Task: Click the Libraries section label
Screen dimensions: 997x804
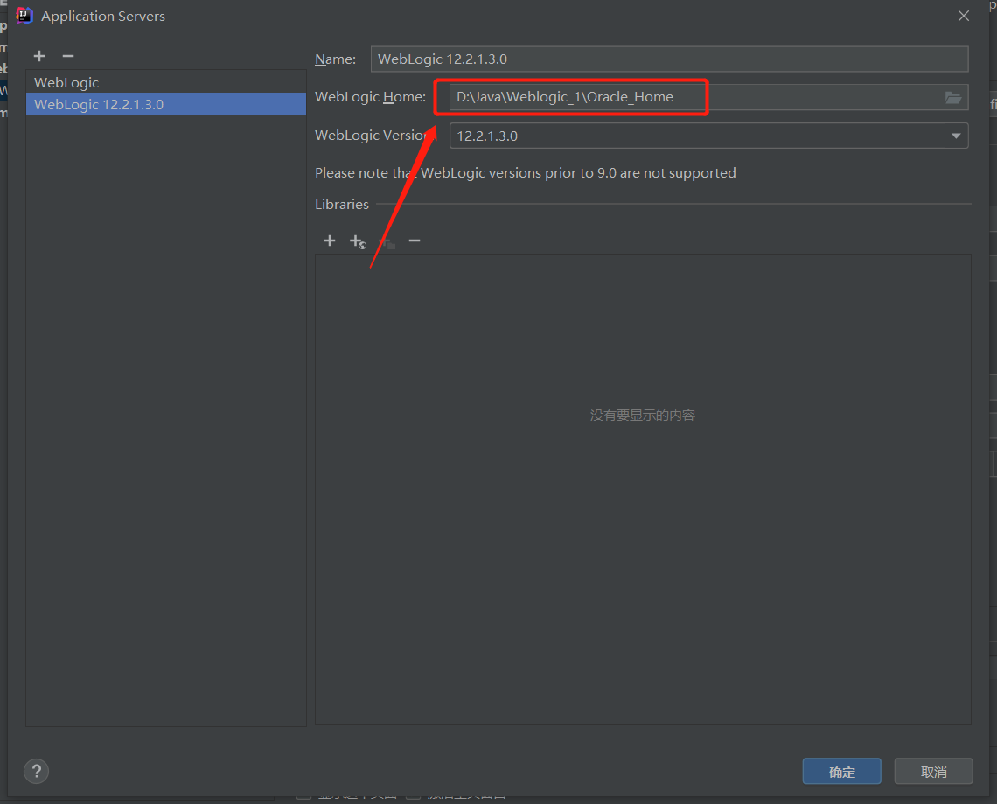Action: 341,204
